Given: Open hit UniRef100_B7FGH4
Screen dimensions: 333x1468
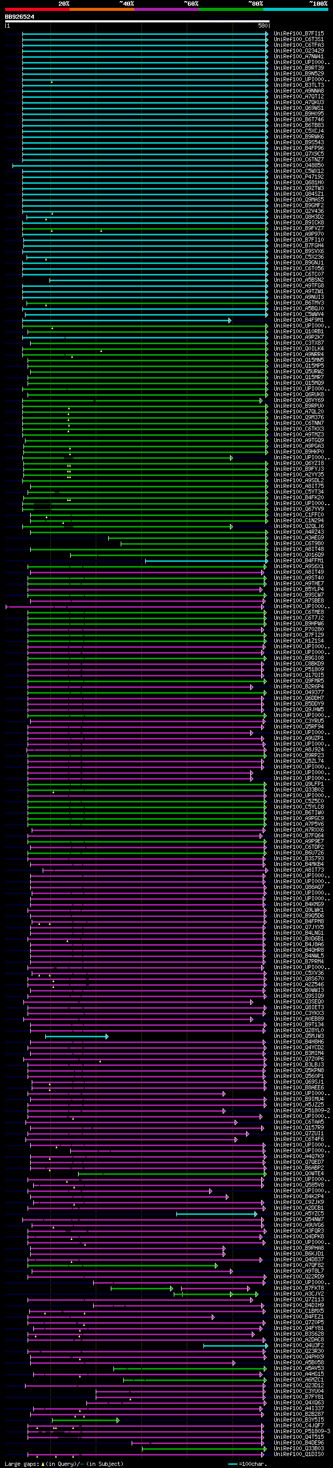Looking at the screenshot, I should (x=299, y=246).
